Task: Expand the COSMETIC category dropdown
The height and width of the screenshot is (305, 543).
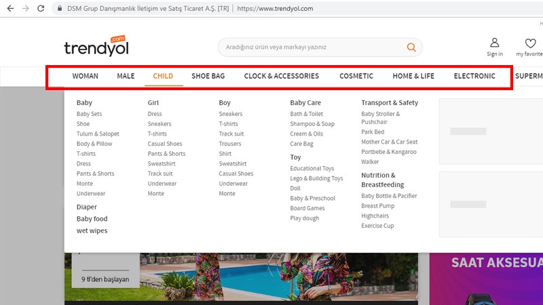Action: click(x=356, y=76)
